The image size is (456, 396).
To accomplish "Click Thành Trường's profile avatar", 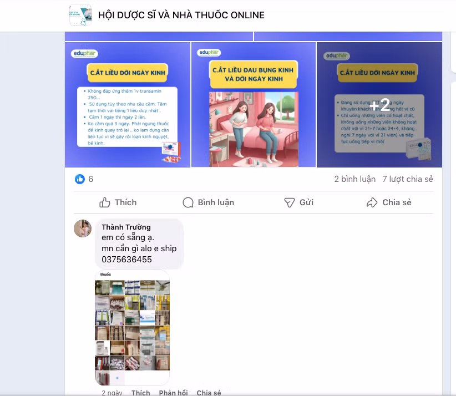I will (83, 228).
